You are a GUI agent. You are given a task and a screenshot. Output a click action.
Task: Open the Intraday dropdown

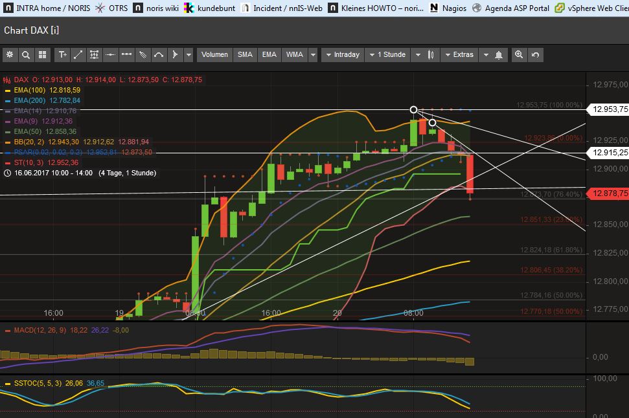tap(342, 55)
